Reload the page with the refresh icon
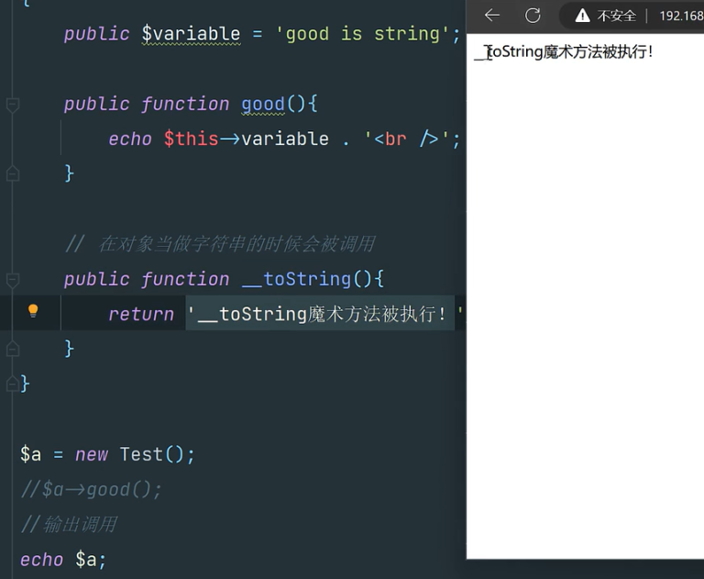 [x=533, y=16]
